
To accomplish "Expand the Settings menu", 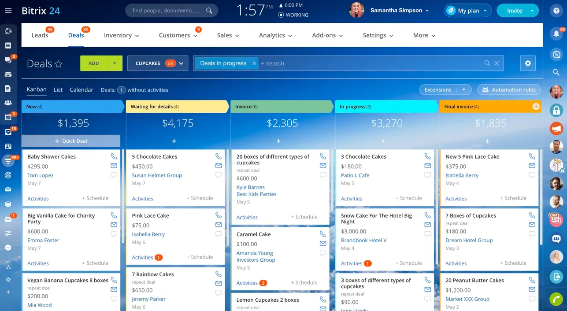I will coord(378,35).
